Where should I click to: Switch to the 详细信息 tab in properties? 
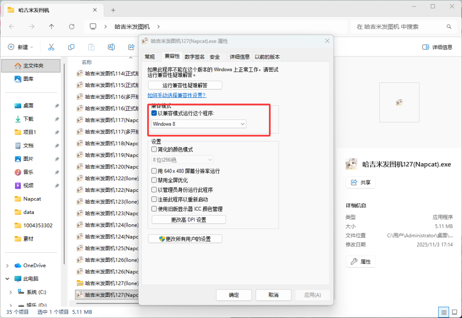(240, 56)
